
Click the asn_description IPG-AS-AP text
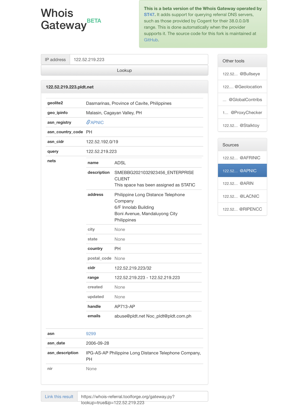pos(143,356)
